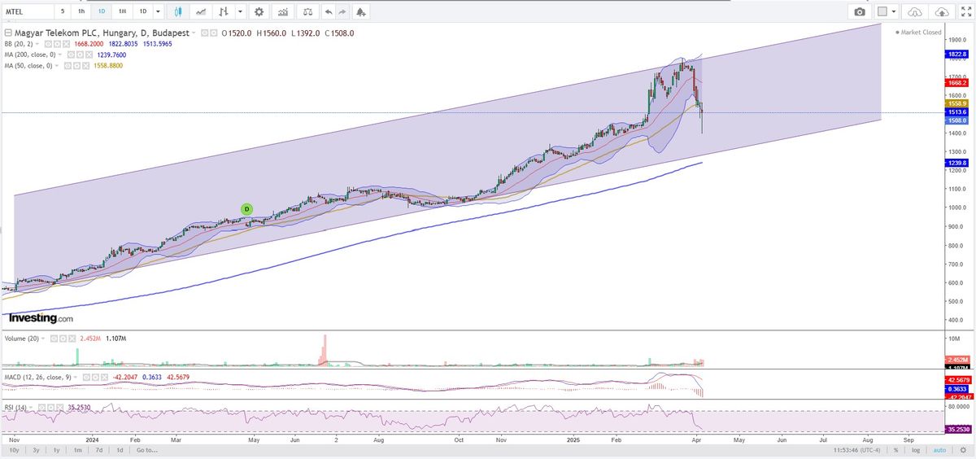Collapse the chart legend with the minus box
The width and height of the screenshot is (976, 459).
coord(9,33)
